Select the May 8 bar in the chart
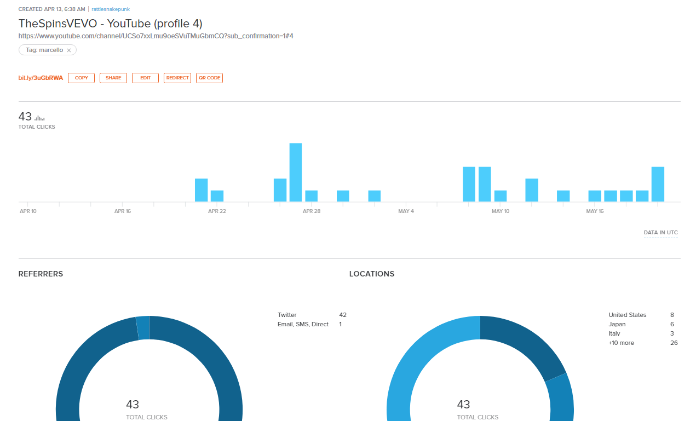This screenshot has height=421, width=696. click(469, 184)
